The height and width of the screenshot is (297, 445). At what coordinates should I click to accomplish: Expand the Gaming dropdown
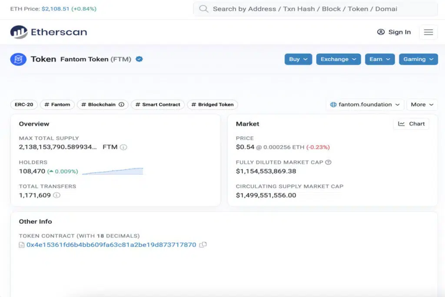point(418,59)
